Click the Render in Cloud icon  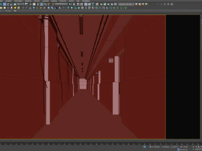click(x=112, y=4)
